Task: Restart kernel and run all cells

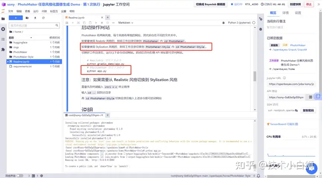Action: coord(114,23)
